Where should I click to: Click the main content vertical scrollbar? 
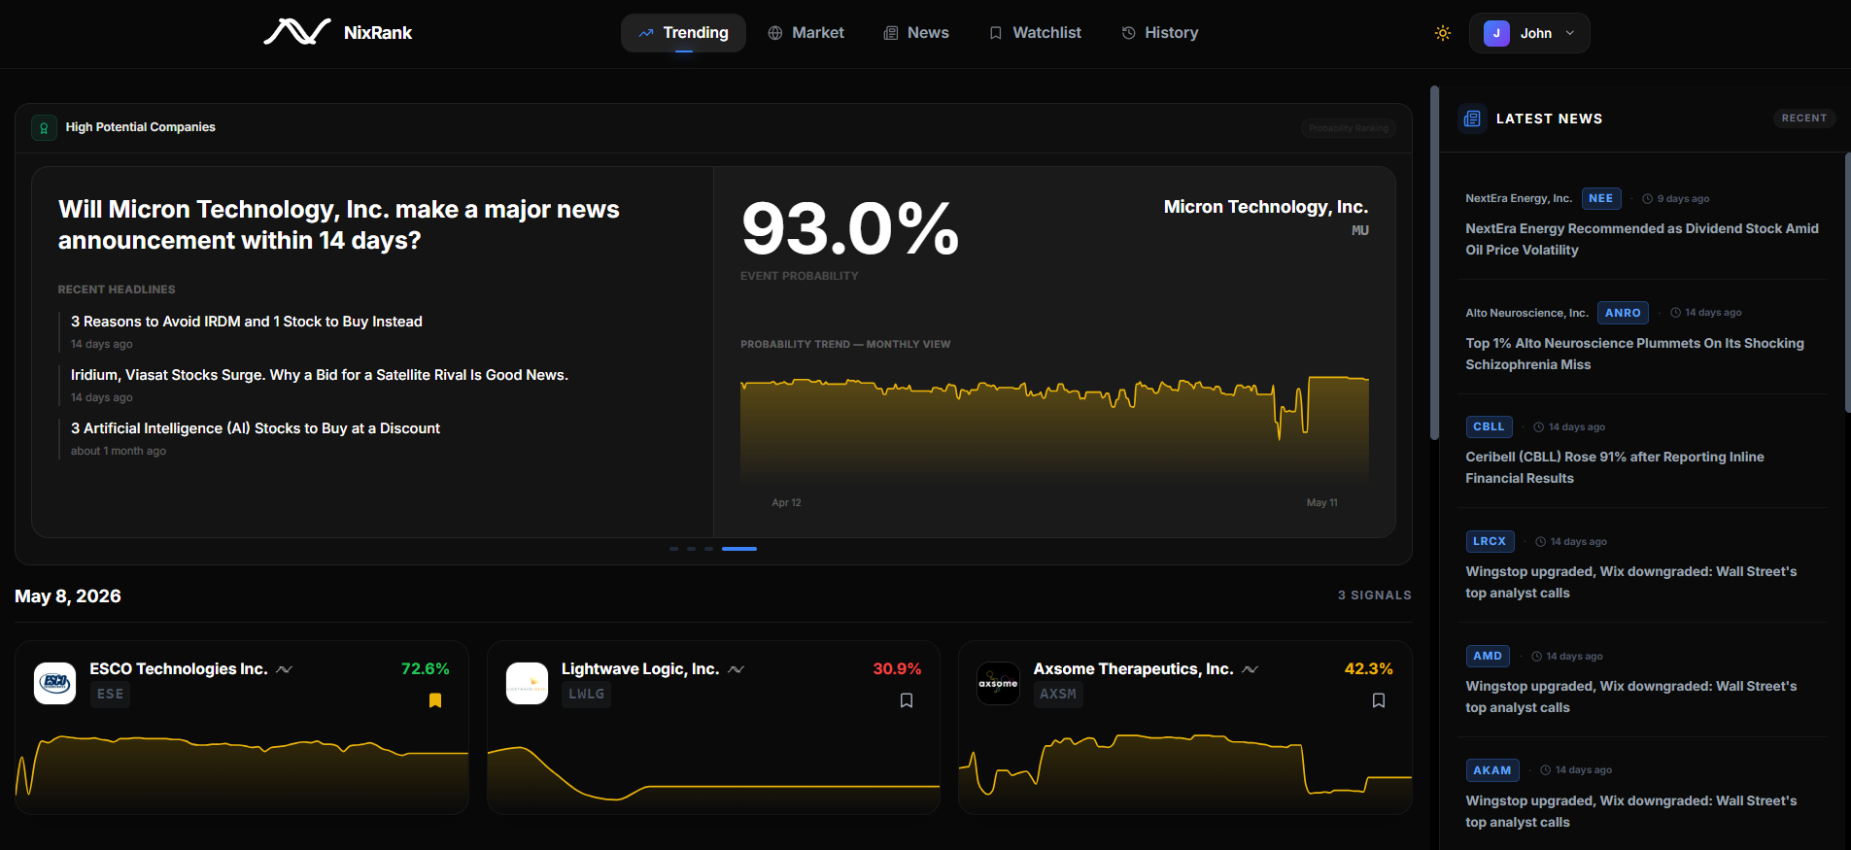(x=1434, y=262)
